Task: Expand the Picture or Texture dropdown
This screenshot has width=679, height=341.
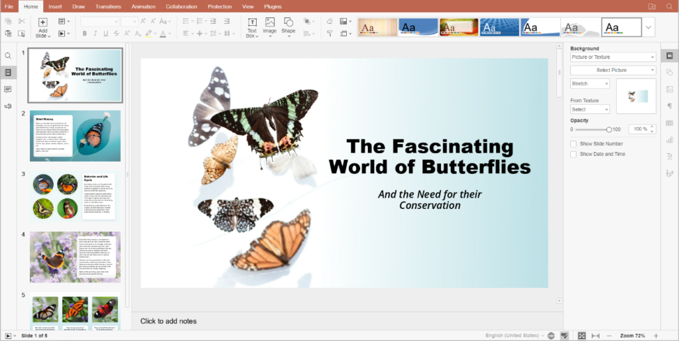Action: (613, 57)
